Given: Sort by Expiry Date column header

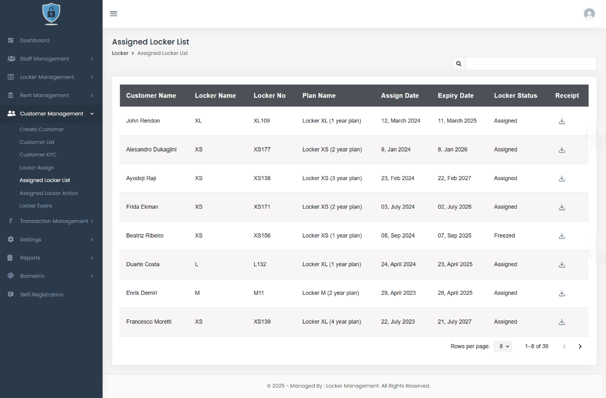Looking at the screenshot, I should pos(455,96).
